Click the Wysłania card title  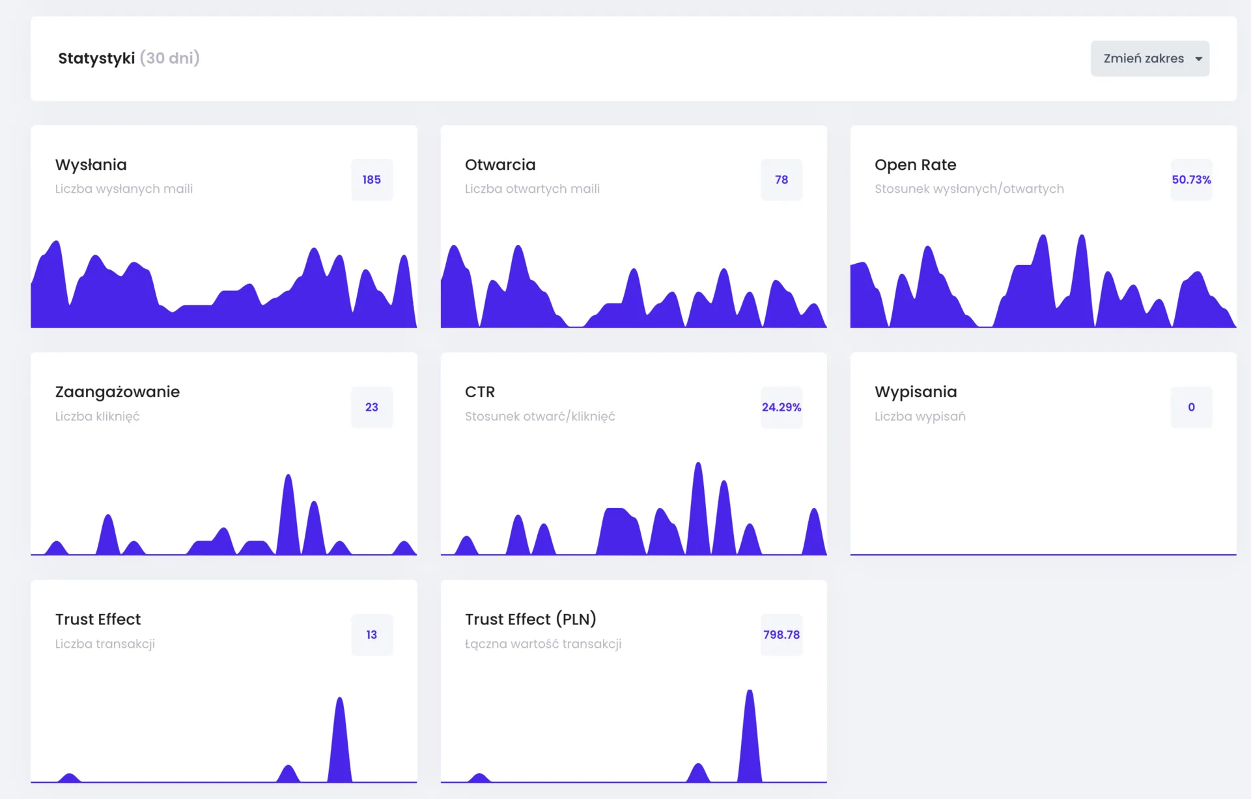click(91, 165)
